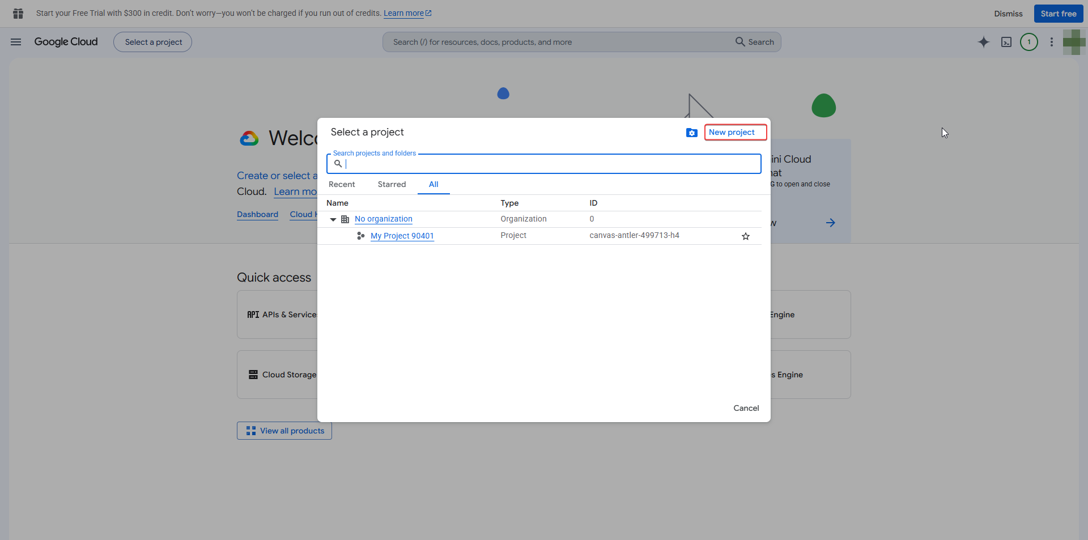This screenshot has width=1088, height=540.
Task: Click the Name column header
Action: (x=337, y=203)
